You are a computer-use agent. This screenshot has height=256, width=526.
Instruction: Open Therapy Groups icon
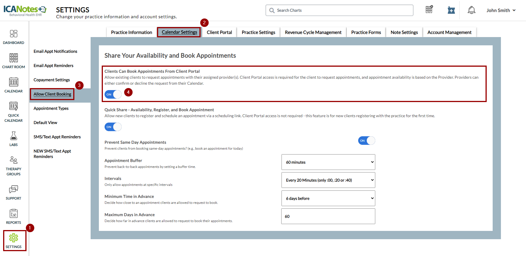tap(13, 160)
